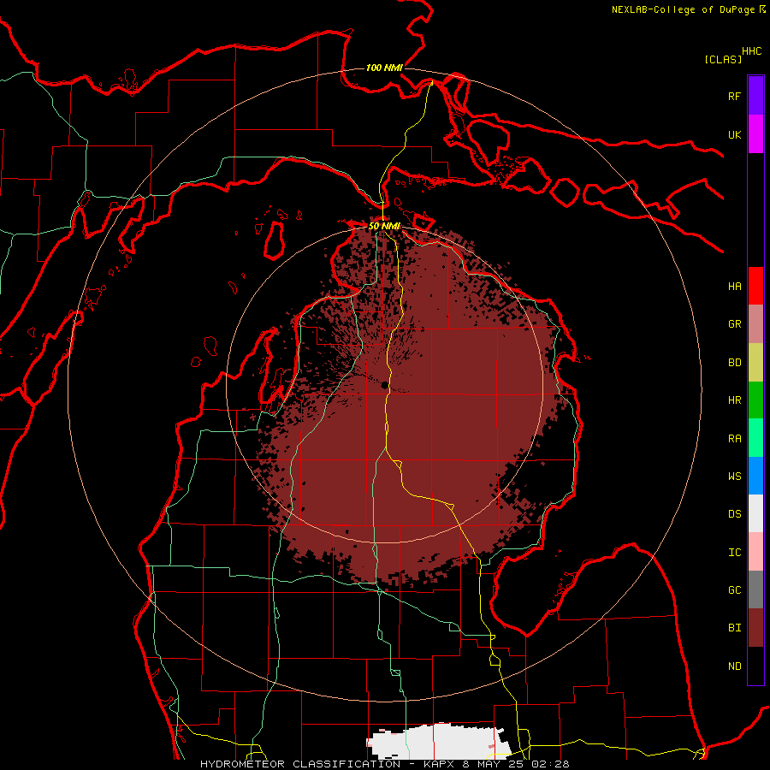The image size is (770, 770).
Task: Select the IC light pink legend swatch
Action: [x=755, y=552]
